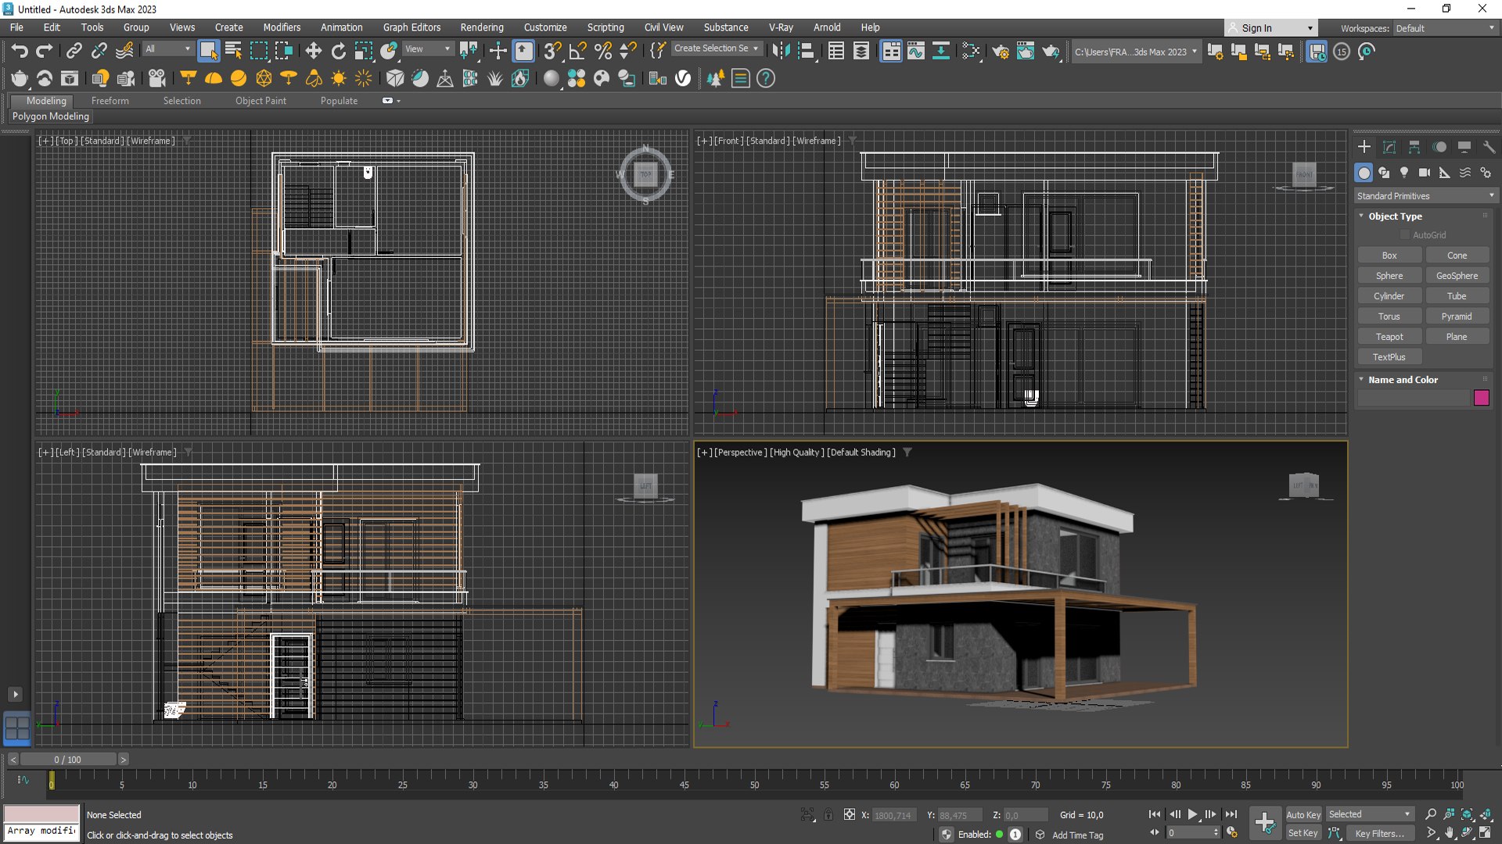Switch to the Lights creation category
Screen dimensions: 1502x844
click(x=1404, y=173)
